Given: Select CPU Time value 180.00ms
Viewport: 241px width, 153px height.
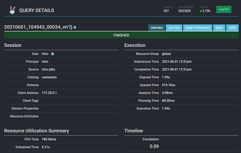Looking at the screenshot, I should click(x=49, y=139).
